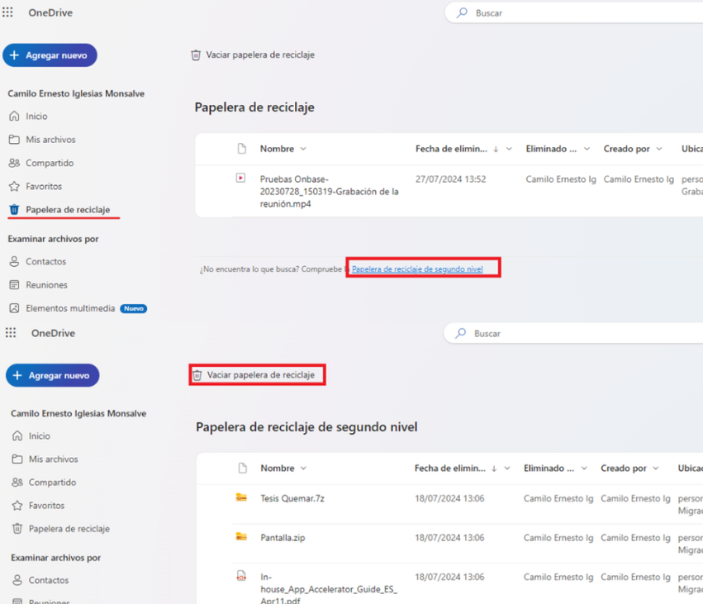Click the archive icon of Pantalla.zip

pos(241,536)
